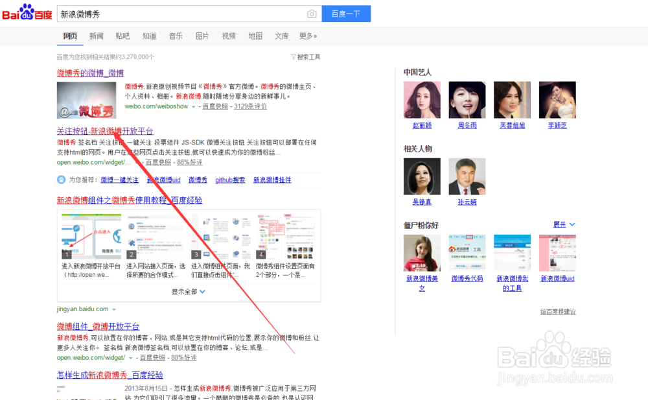Open the 赵丽颖 name link

pos(422,125)
